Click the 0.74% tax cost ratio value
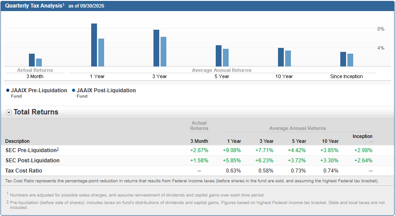 [331, 171]
